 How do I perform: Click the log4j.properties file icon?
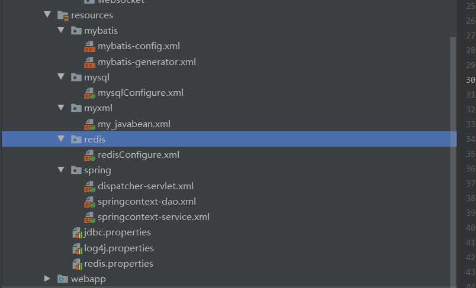point(77,248)
